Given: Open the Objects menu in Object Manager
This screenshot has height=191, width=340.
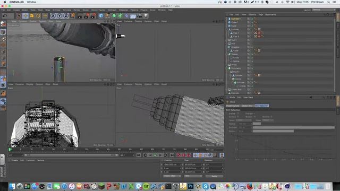Looking at the screenshot, I should point(252,14).
